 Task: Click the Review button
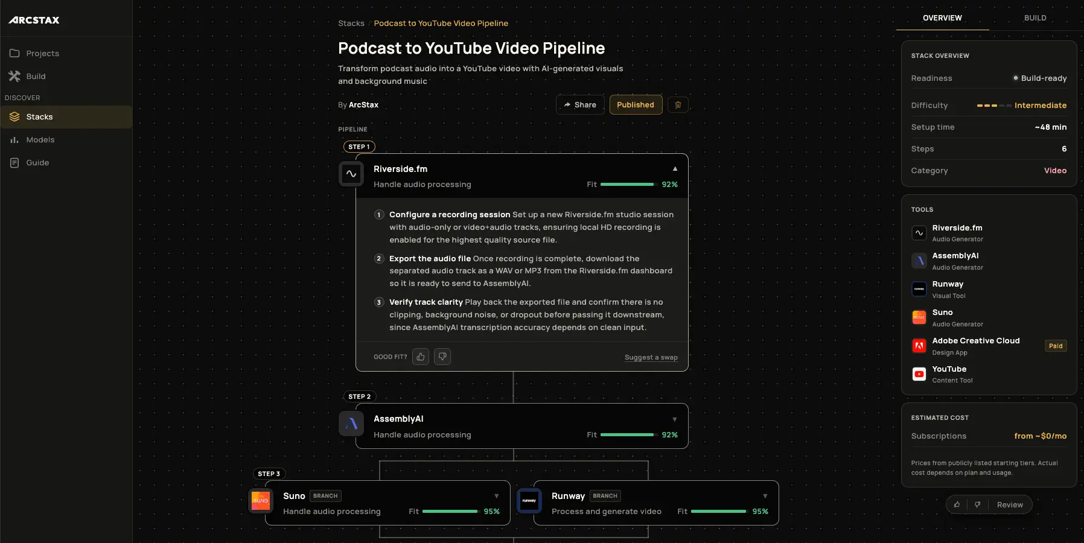[x=1010, y=504]
